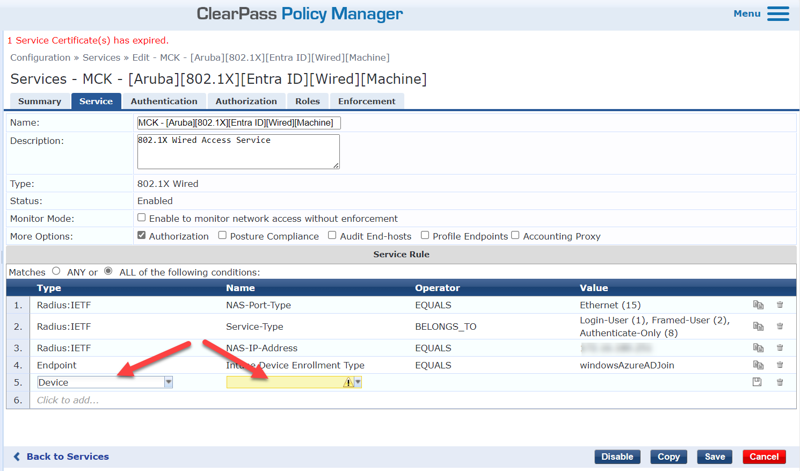Switch to the Enforcement tab
The image size is (800, 471).
[x=367, y=101]
